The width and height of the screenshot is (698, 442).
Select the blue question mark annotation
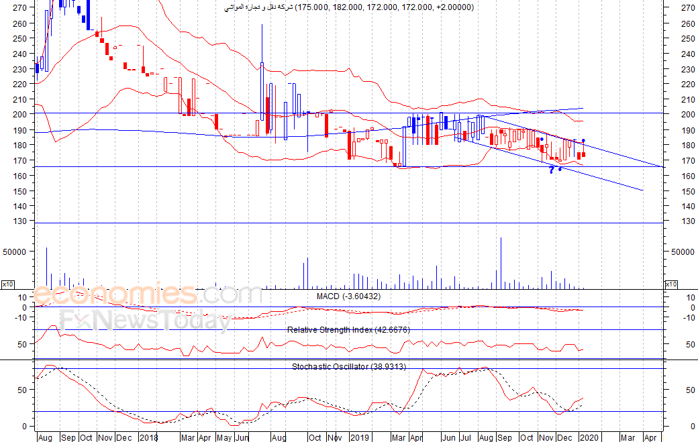(x=552, y=170)
